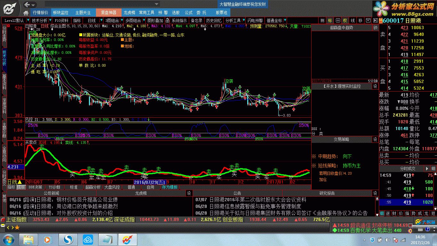The width and height of the screenshot is (437, 246).
Task: Select the 基本资料 side tab
Action: click(x=4, y=83)
